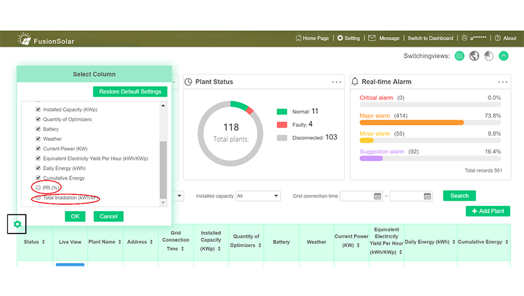
Task: Uncheck the Weather column checkbox
Action: (38, 139)
